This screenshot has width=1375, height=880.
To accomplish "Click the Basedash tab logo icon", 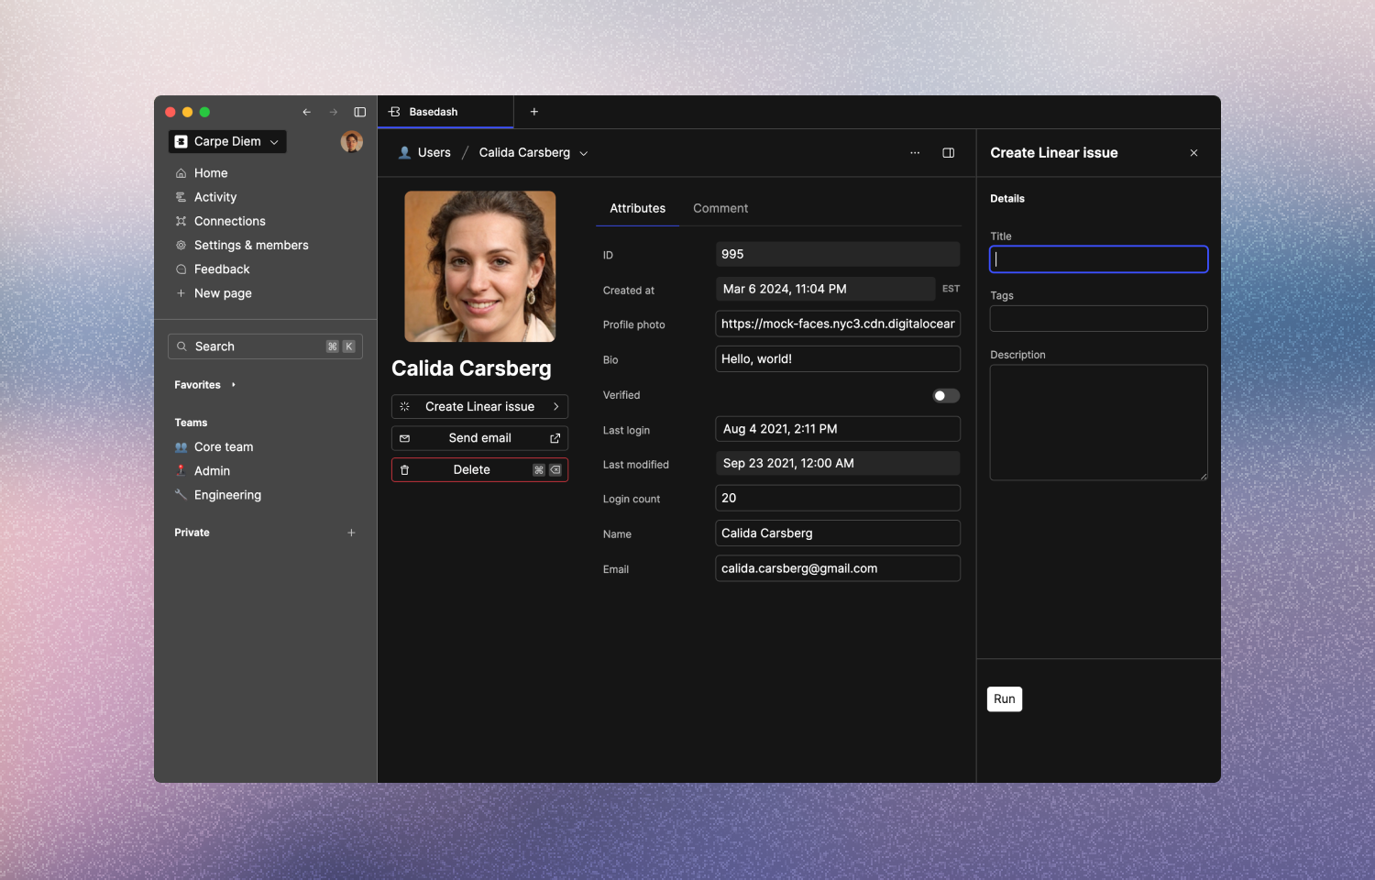I will click(x=395, y=112).
